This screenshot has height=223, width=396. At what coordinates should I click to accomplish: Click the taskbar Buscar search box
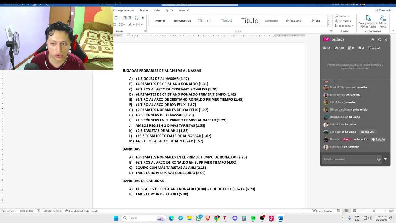pyautogui.click(x=144, y=218)
